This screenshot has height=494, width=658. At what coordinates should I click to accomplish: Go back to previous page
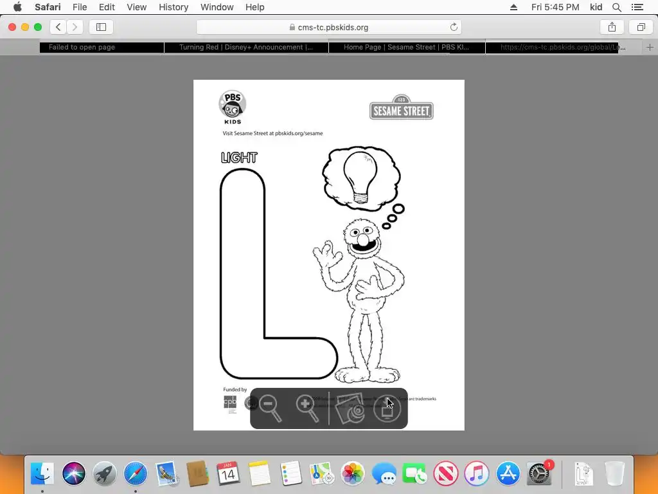[58, 27]
